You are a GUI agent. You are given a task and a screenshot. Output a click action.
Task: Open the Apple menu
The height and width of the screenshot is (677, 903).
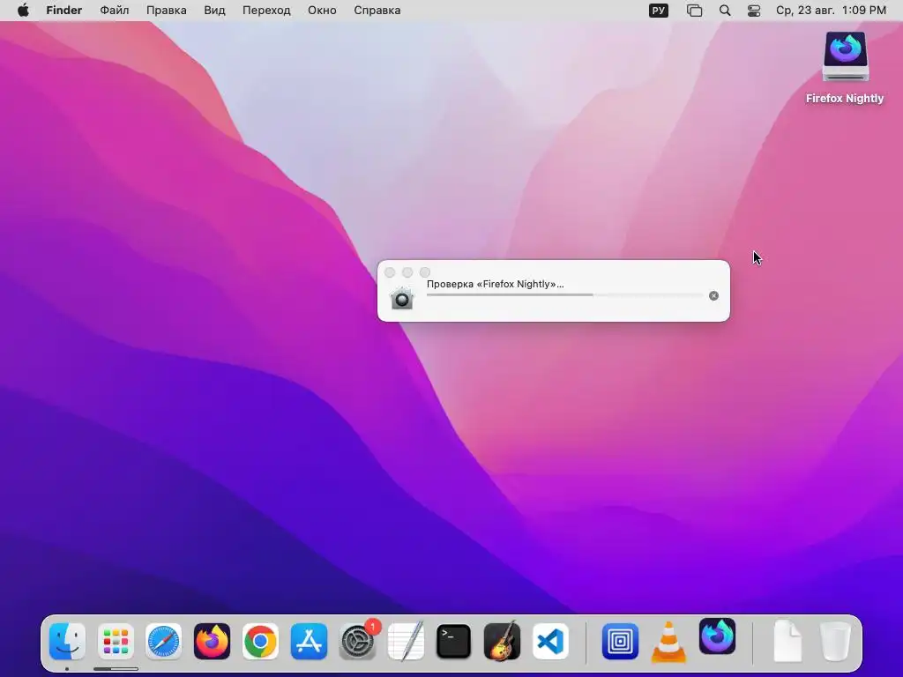[x=23, y=11]
